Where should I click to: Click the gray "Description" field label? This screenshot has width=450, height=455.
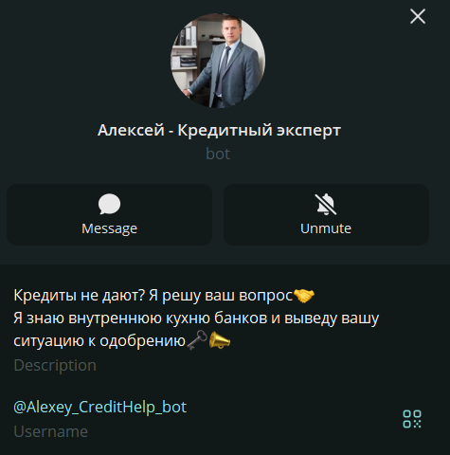click(x=55, y=365)
